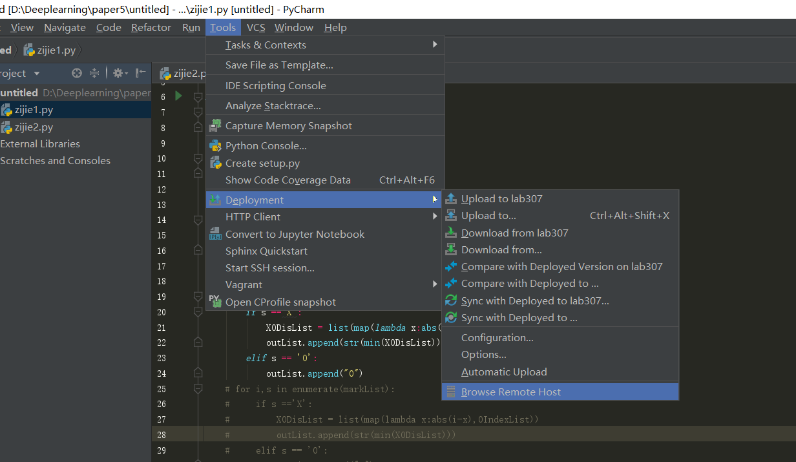Open the Run menu

pyautogui.click(x=191, y=28)
